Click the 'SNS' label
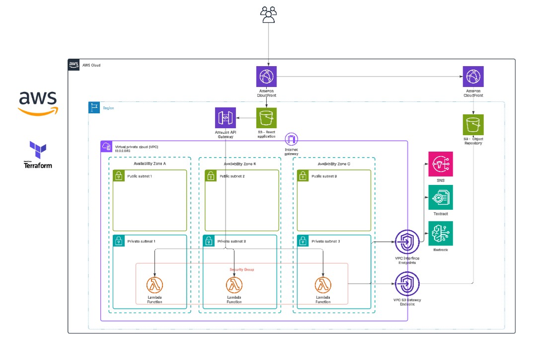 [441, 180]
